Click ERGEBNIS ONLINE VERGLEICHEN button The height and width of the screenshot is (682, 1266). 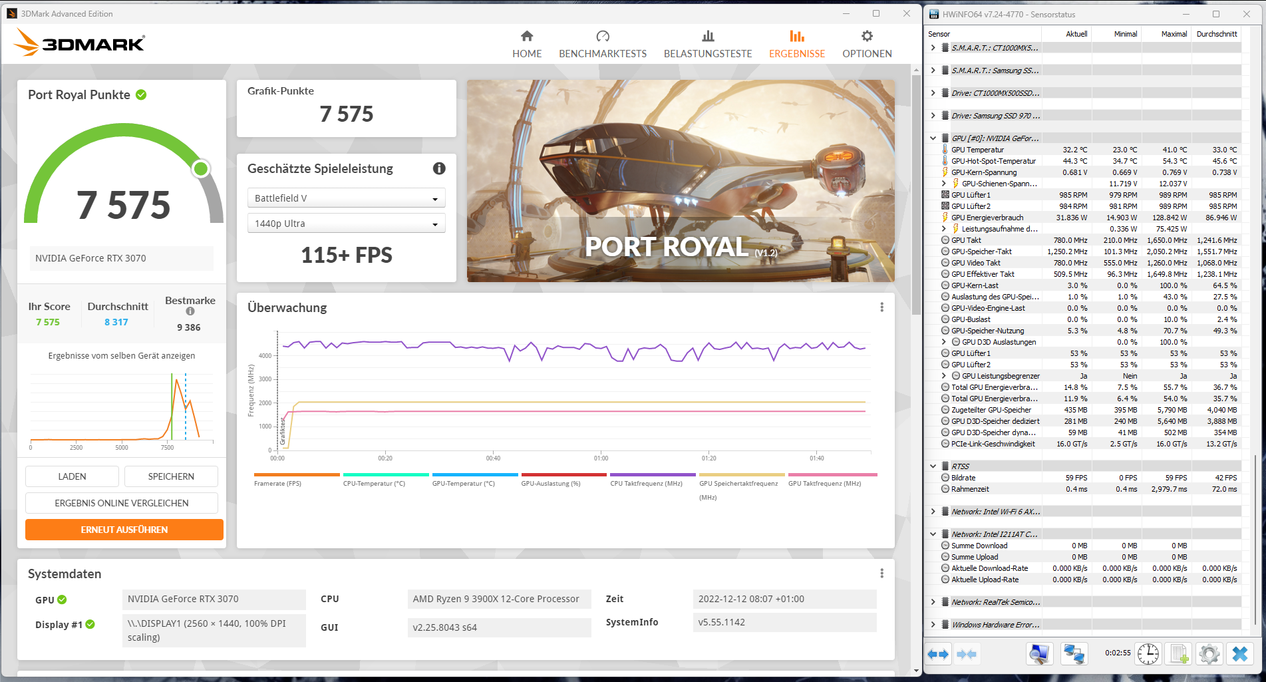(122, 503)
